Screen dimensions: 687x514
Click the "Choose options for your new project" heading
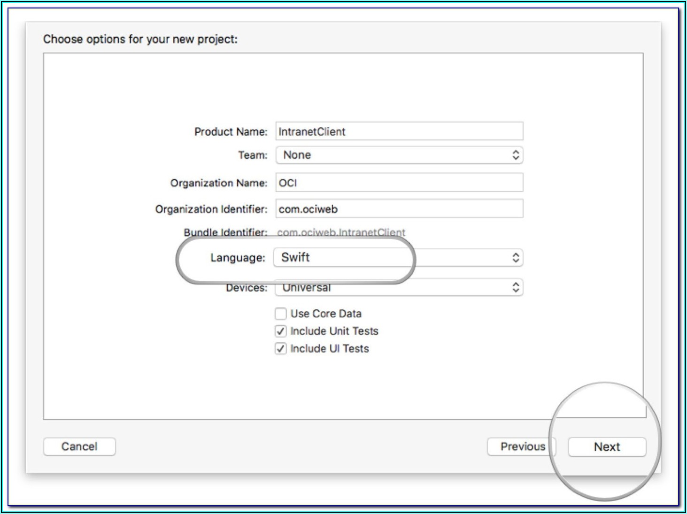tap(140, 39)
